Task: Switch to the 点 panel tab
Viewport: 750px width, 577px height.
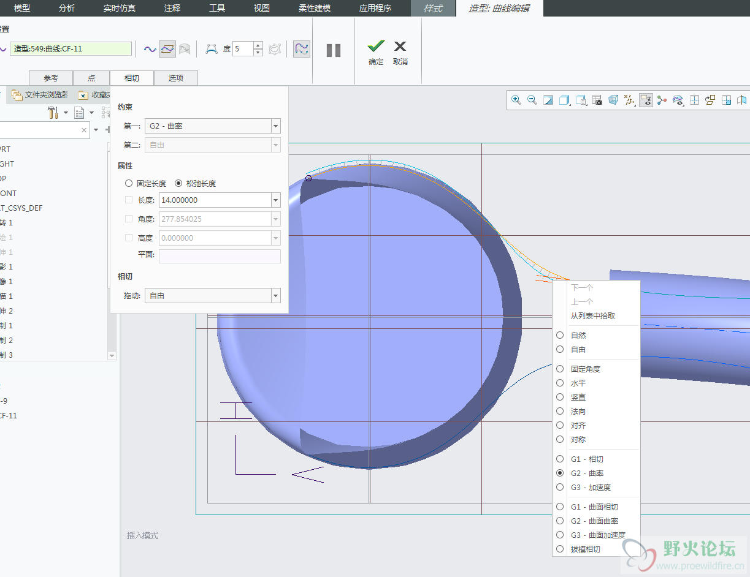Action: coord(91,78)
